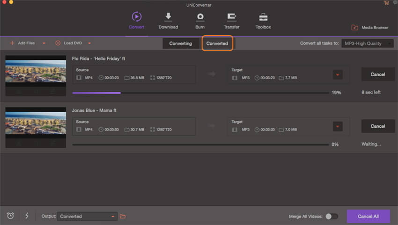
Task: Open the output folder icon
Action: [123, 217]
